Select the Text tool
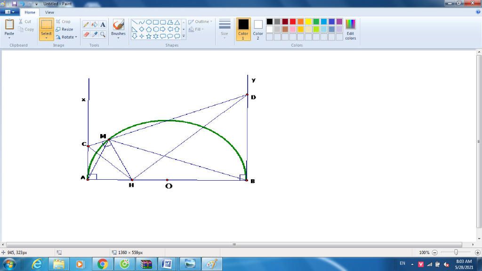The image size is (482, 271). (103, 24)
